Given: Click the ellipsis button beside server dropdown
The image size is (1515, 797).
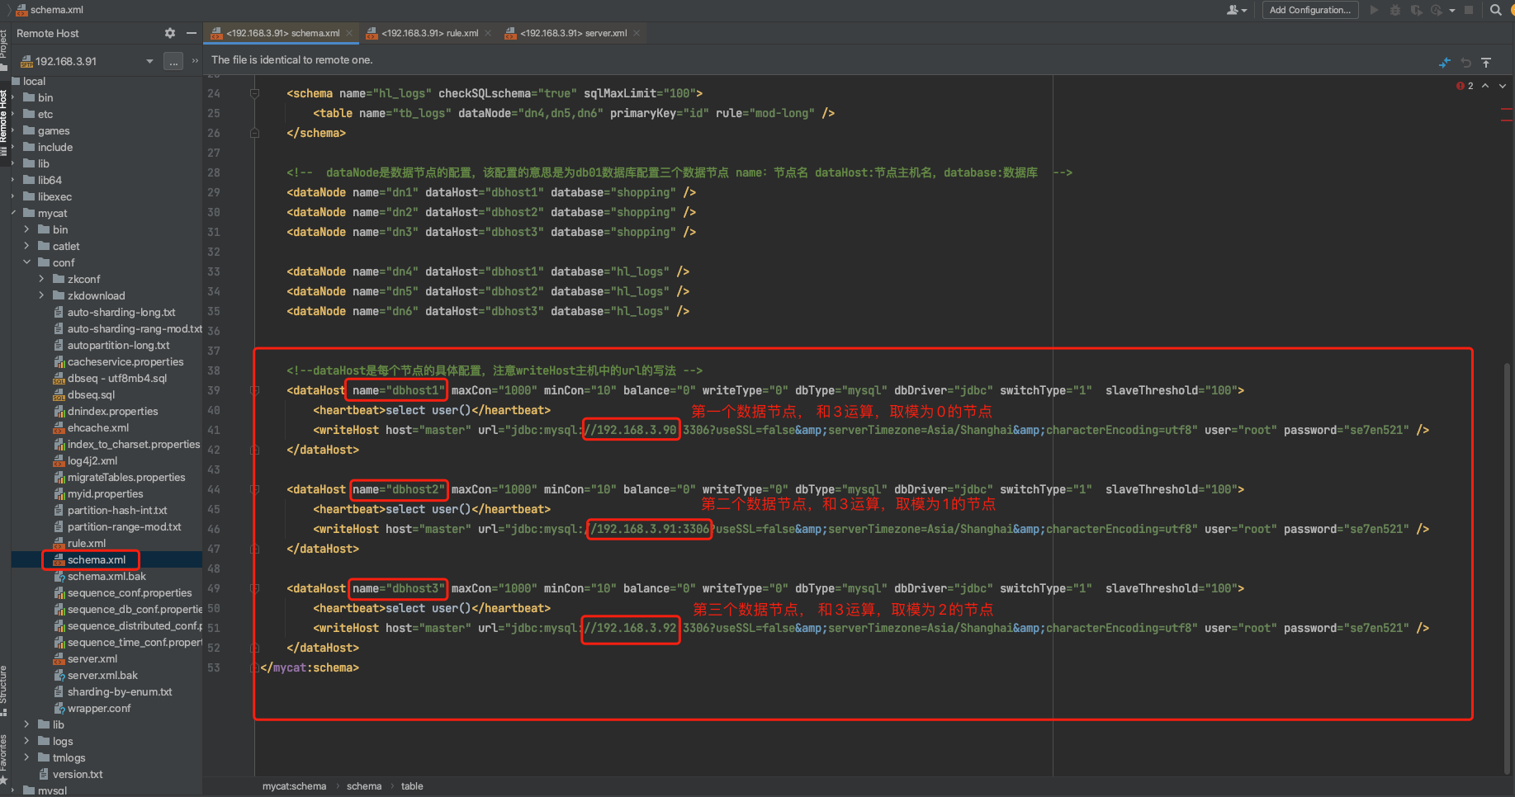Looking at the screenshot, I should tap(173, 61).
